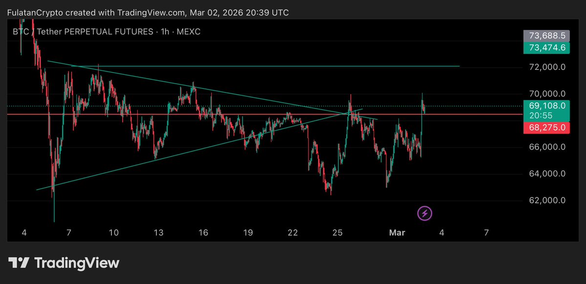Viewport: 586px width, 284px height.
Task: Click the Mar label on time axis
Action: 397,233
